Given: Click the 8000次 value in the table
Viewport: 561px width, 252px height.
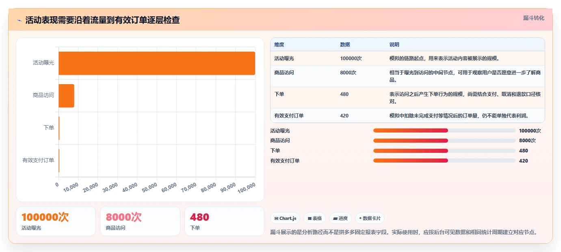Looking at the screenshot, I should (x=348, y=73).
